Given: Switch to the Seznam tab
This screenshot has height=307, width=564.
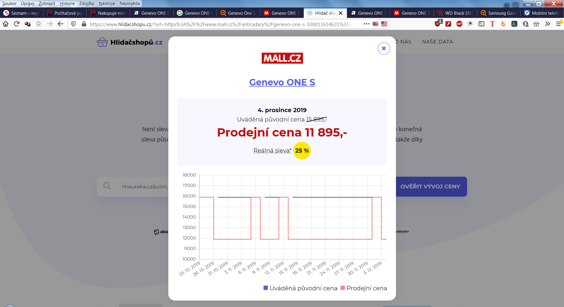Looking at the screenshot, I should point(22,13).
